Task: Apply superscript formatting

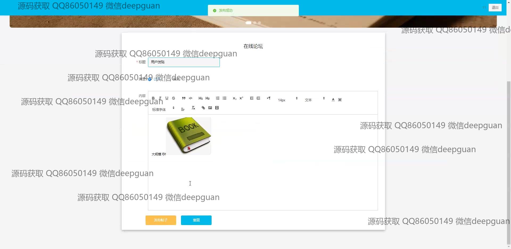Action: (241, 98)
